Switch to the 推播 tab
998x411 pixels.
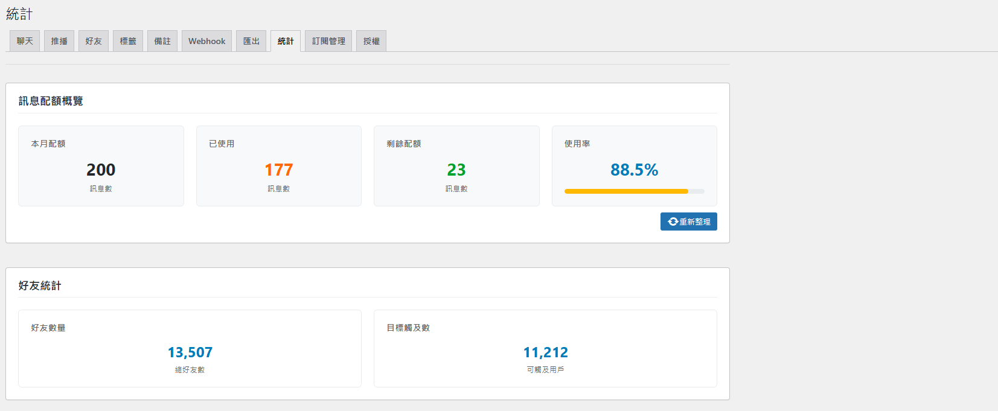pyautogui.click(x=59, y=41)
